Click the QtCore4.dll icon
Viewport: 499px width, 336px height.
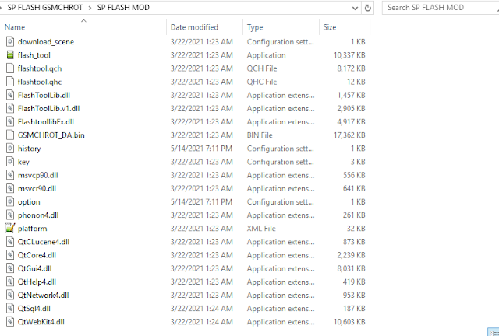click(10, 255)
